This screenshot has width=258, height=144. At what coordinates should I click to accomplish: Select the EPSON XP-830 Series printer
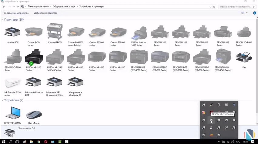point(118,61)
